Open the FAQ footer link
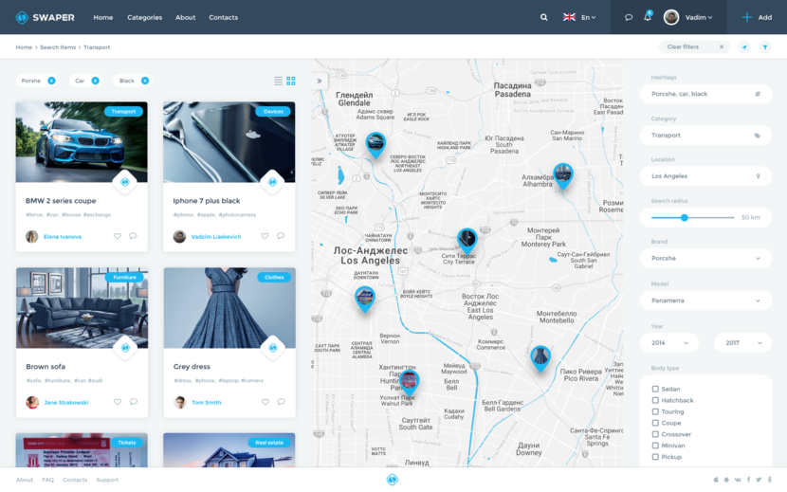This screenshot has height=492, width=787. (47, 480)
